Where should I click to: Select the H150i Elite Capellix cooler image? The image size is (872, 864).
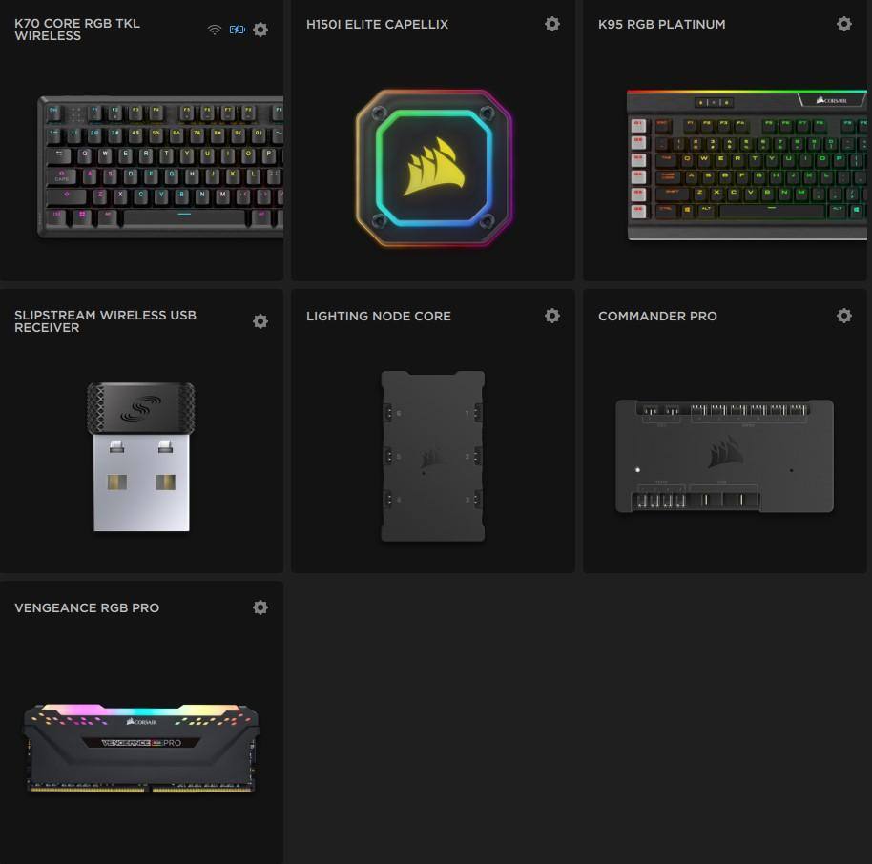pyautogui.click(x=434, y=167)
